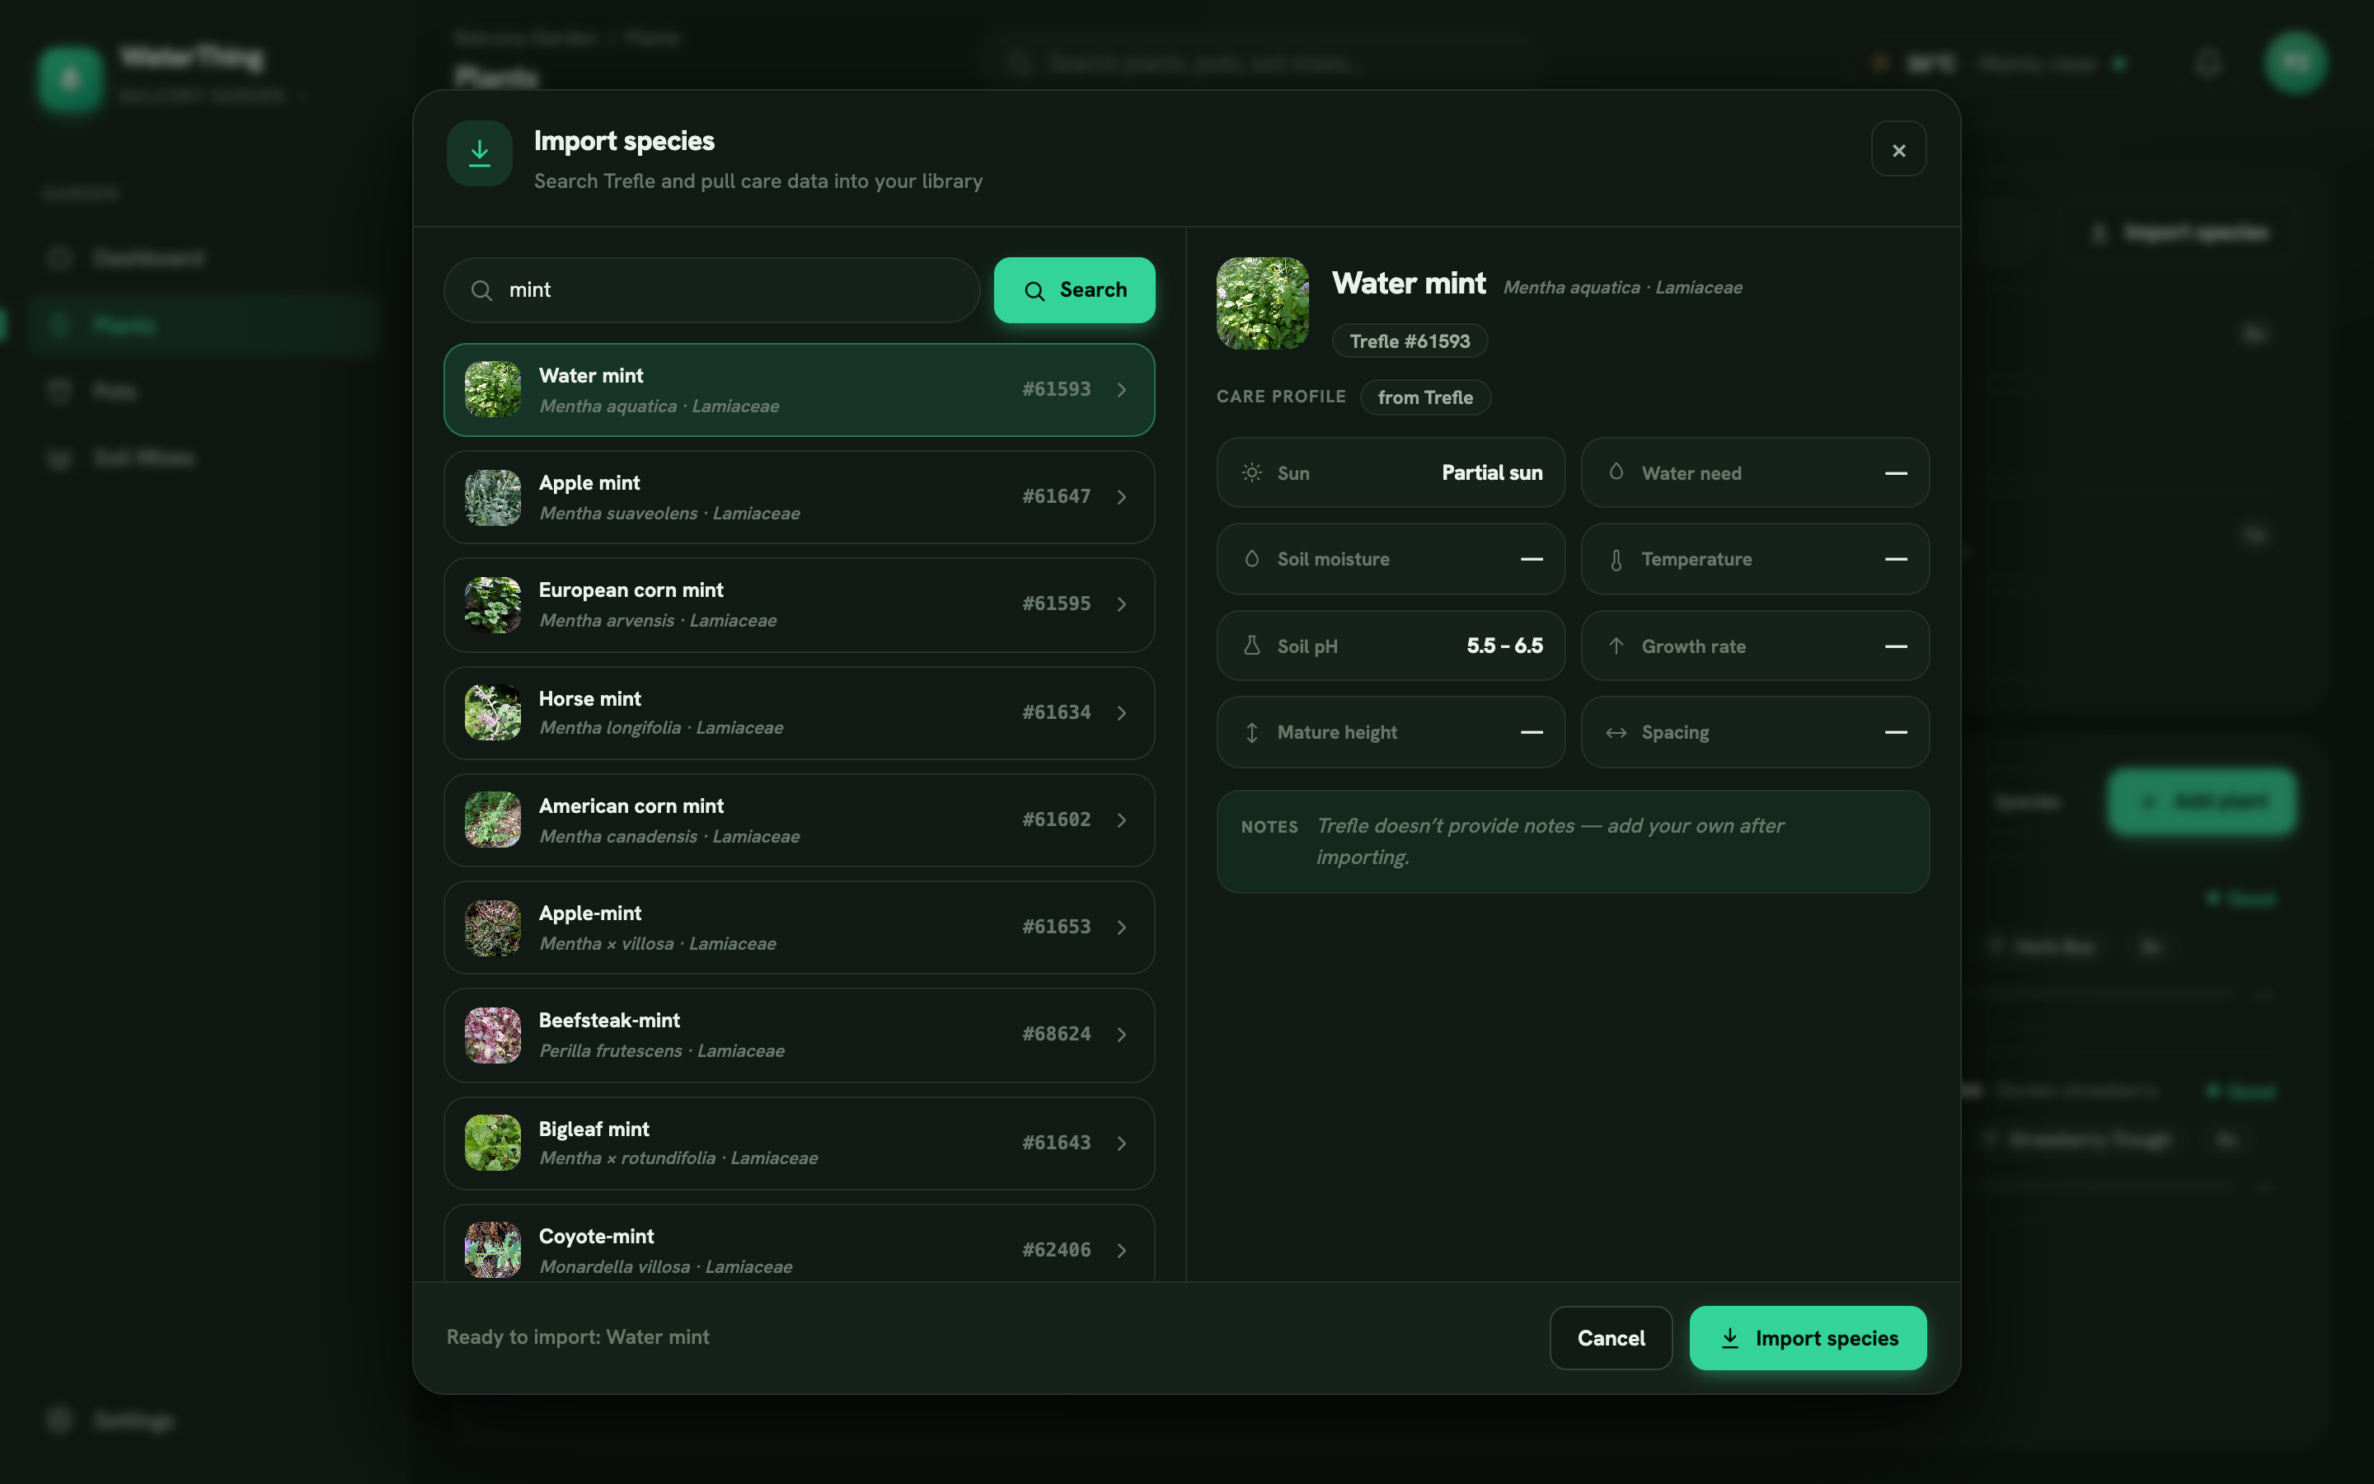Screen dimensions: 2374x1484
Task: Click the ID "#61602" in the results
Action: tap(1057, 819)
